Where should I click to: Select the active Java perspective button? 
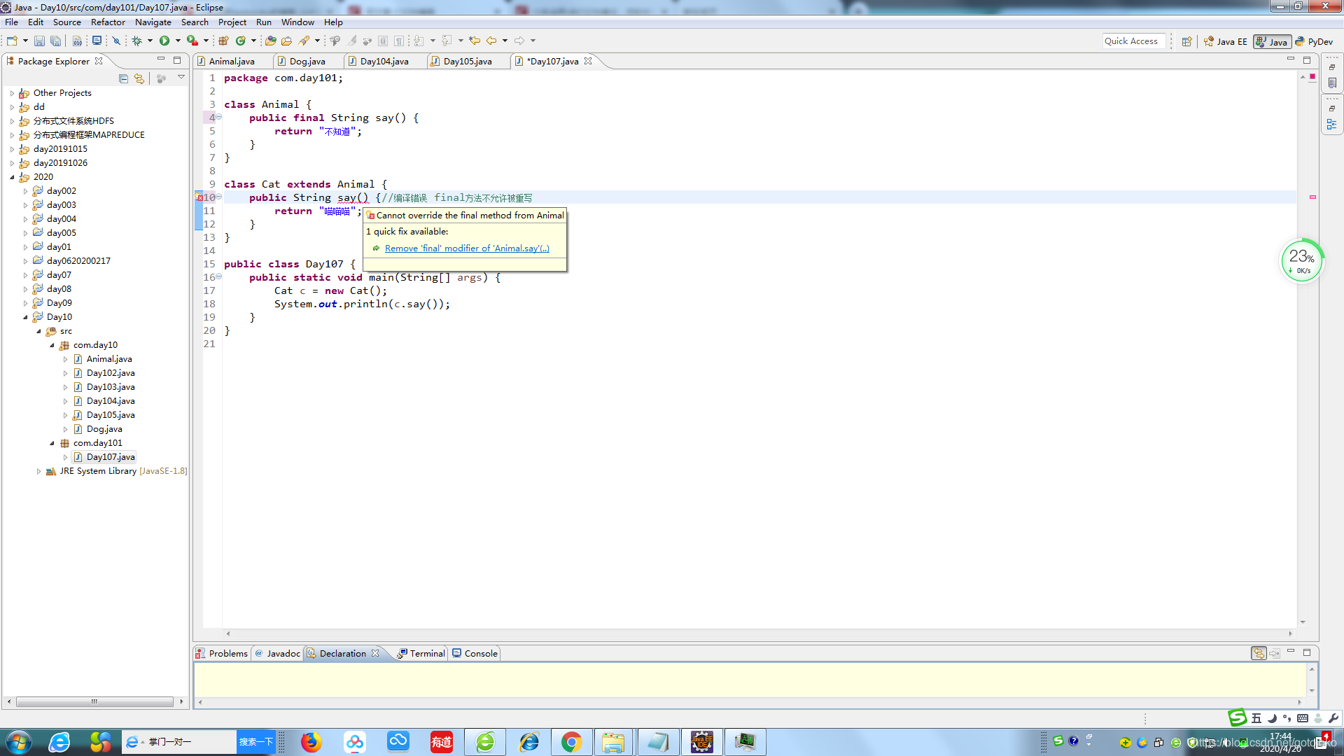(x=1272, y=42)
